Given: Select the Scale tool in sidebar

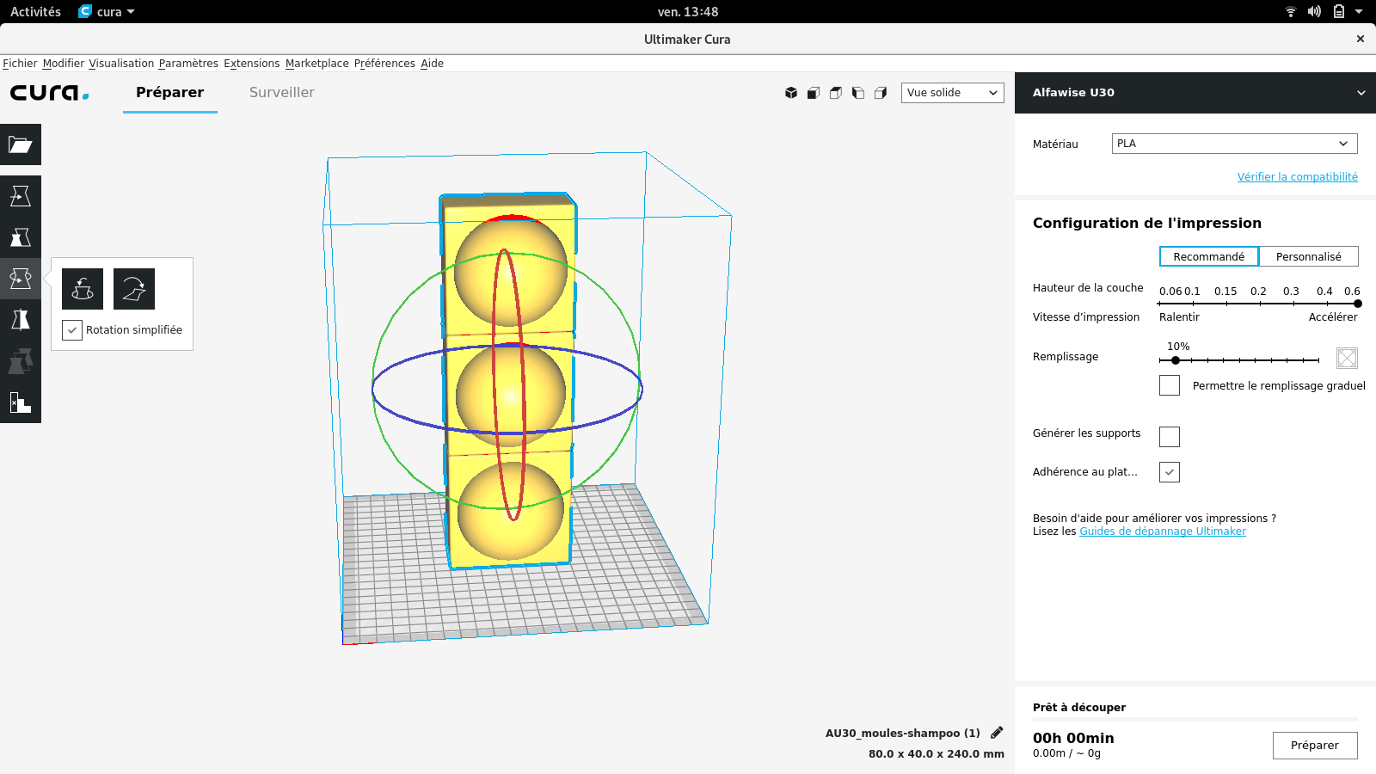Looking at the screenshot, I should click(21, 237).
